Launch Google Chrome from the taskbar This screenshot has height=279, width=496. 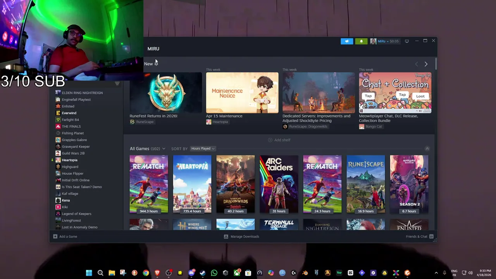[x=146, y=273]
